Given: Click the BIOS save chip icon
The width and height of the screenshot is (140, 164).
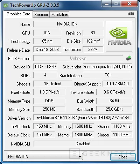Looking at the screenshot, I should [128, 58].
